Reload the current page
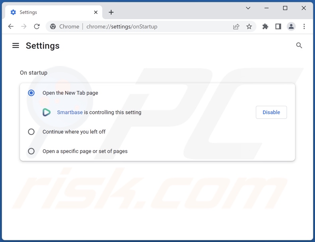The width and height of the screenshot is (315, 242). [x=37, y=26]
